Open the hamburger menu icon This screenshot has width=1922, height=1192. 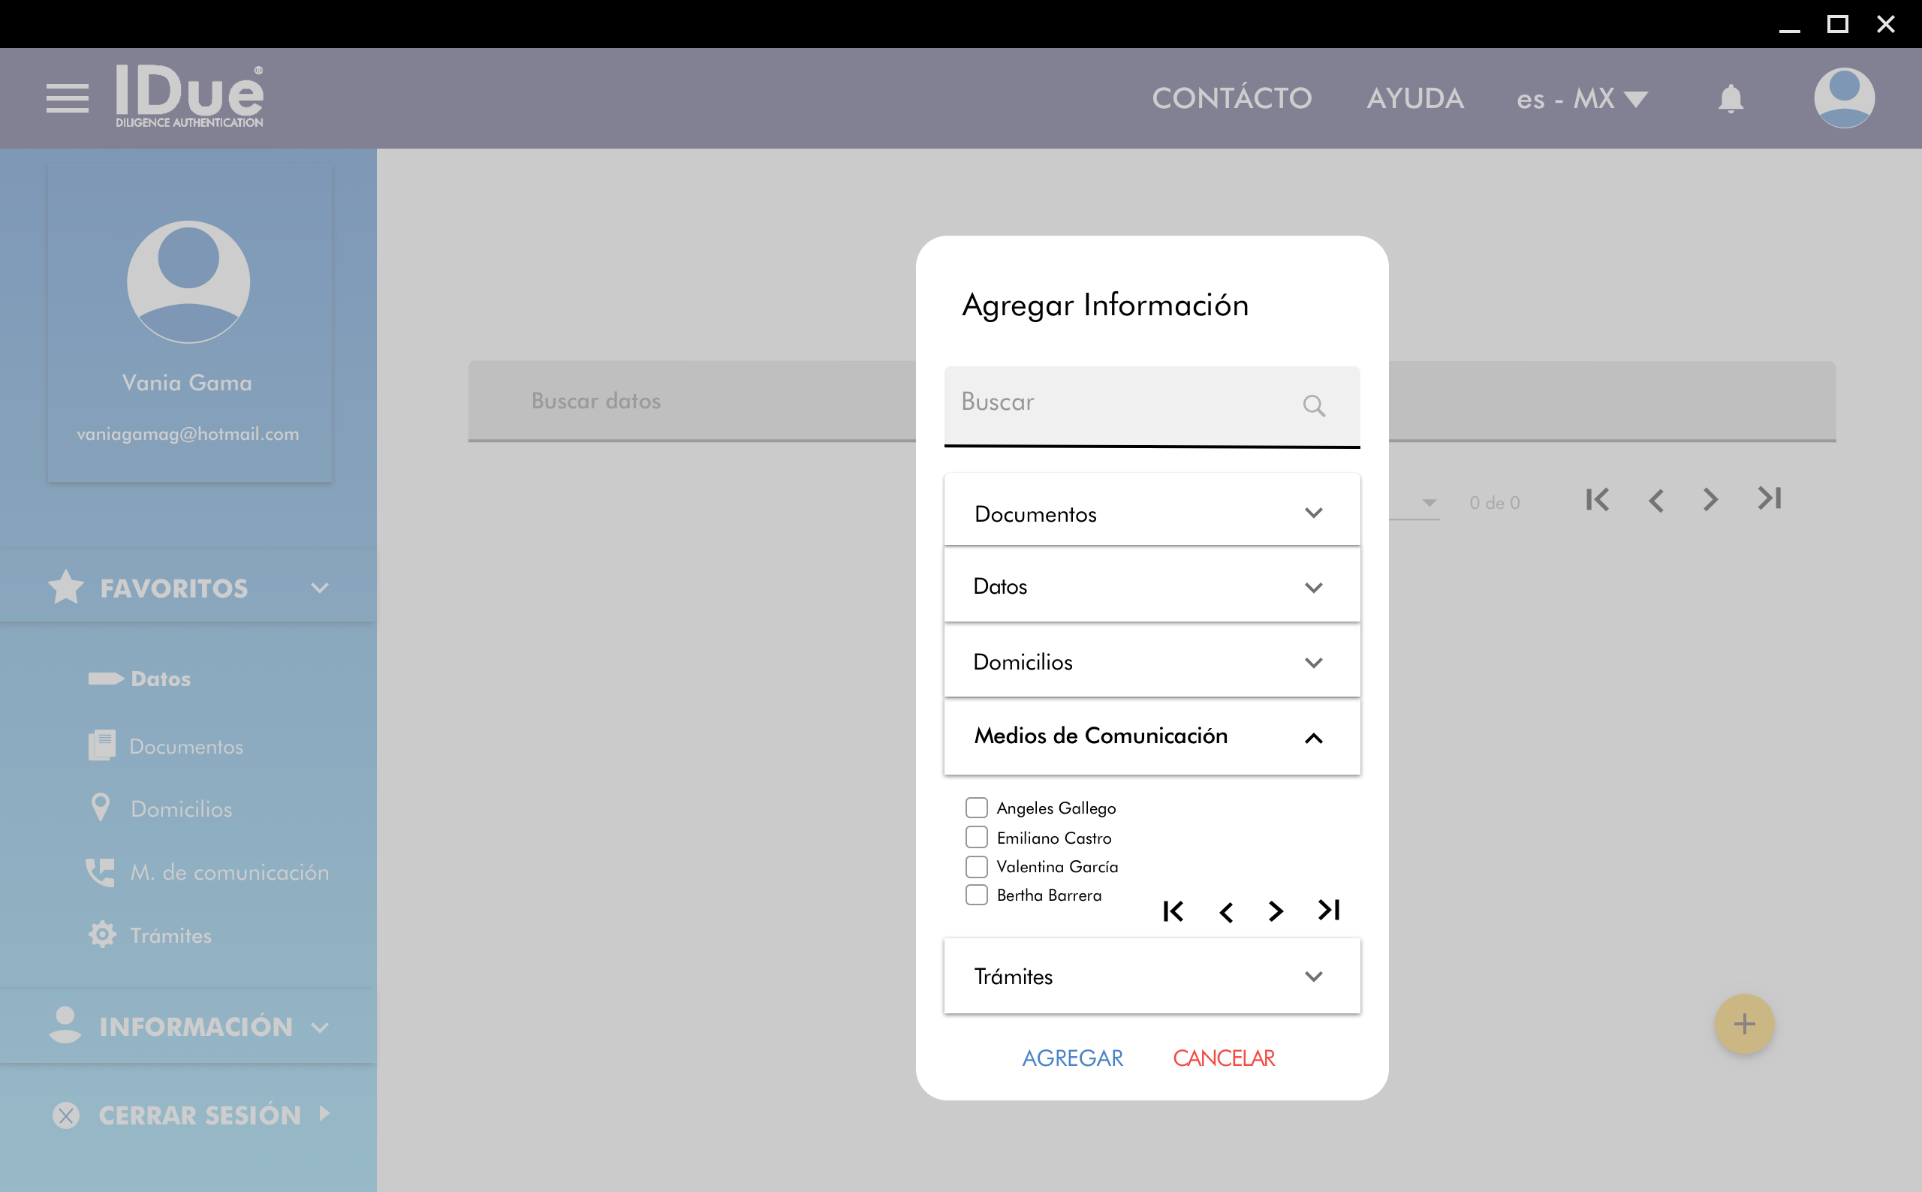pos(67,98)
